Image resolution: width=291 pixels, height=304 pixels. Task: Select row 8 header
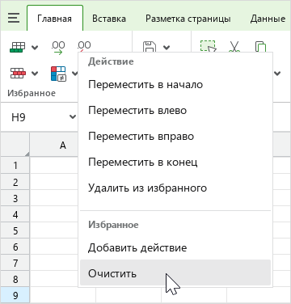[x=15, y=279]
